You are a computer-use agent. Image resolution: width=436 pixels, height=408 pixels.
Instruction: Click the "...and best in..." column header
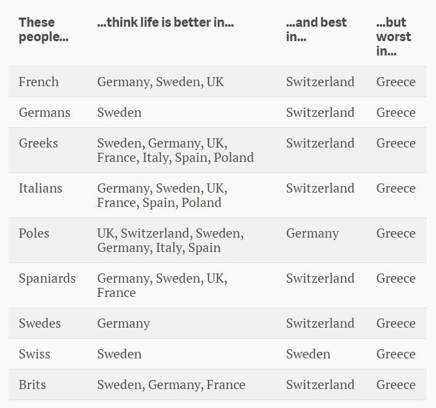click(316, 30)
